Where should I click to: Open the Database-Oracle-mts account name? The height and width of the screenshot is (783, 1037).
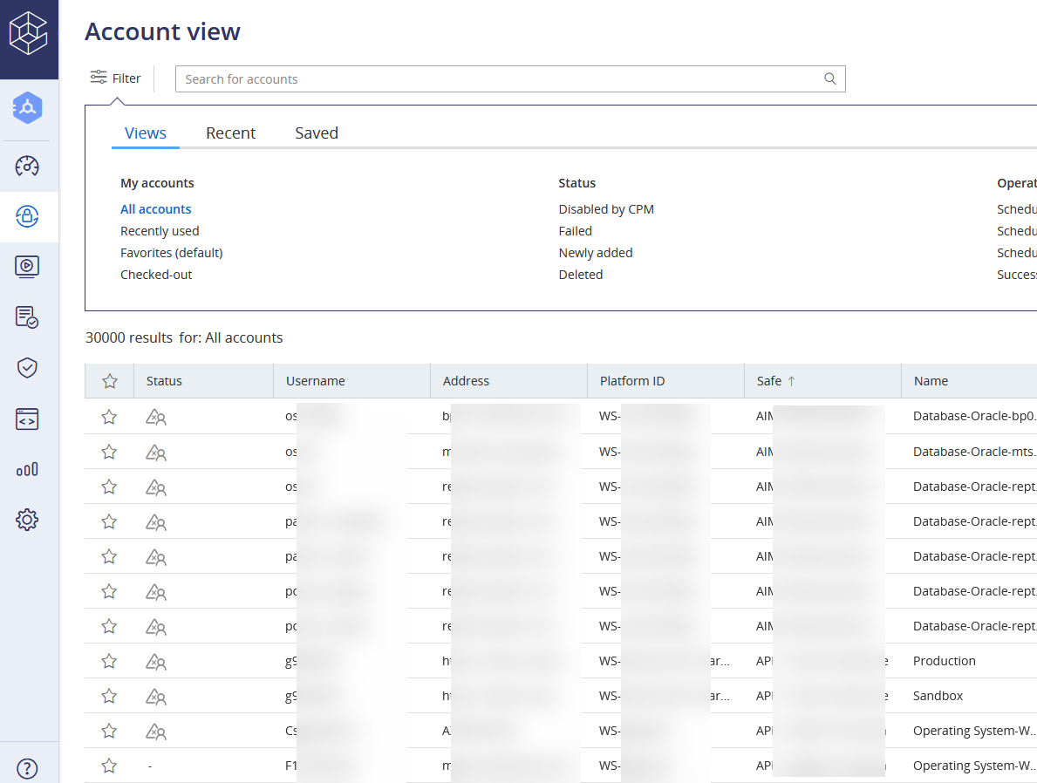[974, 452]
